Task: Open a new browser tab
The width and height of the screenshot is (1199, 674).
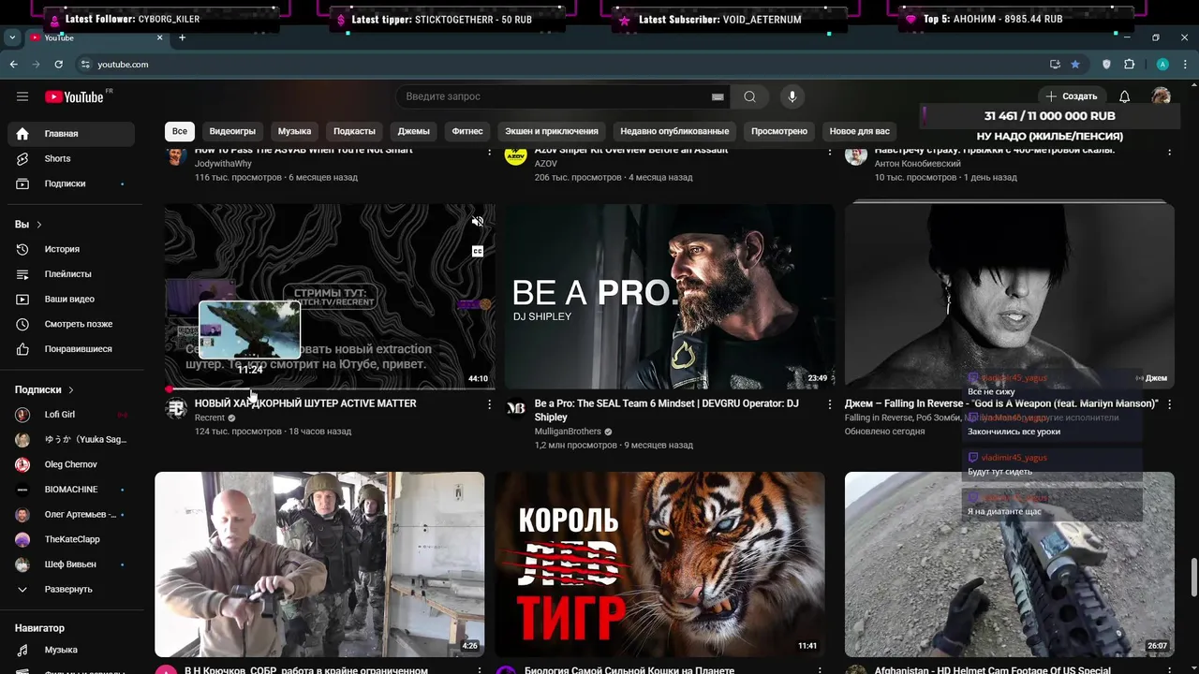Action: pyautogui.click(x=182, y=37)
